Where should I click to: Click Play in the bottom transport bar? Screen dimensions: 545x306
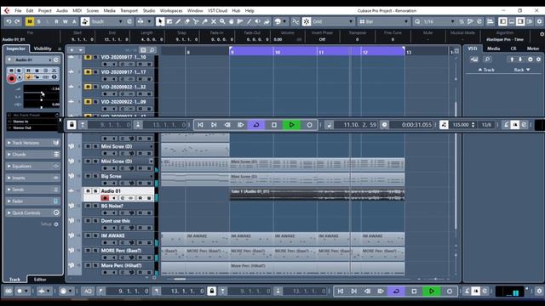click(432, 291)
